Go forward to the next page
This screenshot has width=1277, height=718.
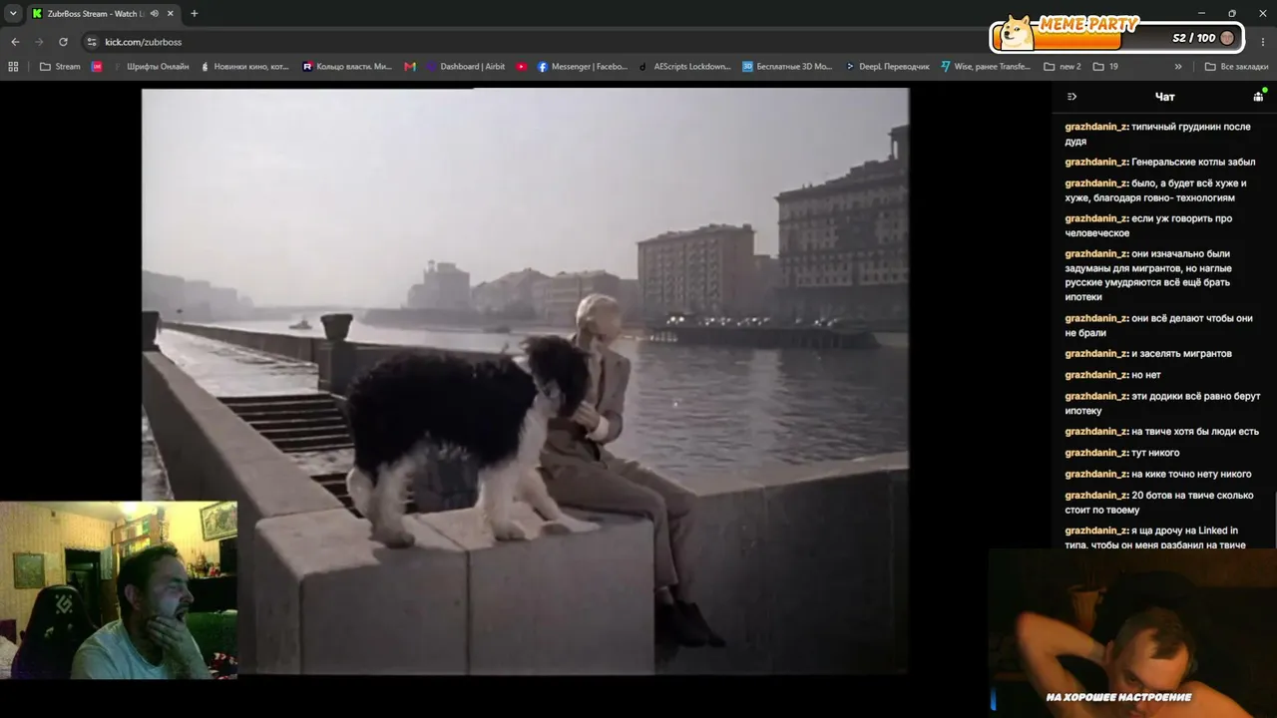coord(39,42)
